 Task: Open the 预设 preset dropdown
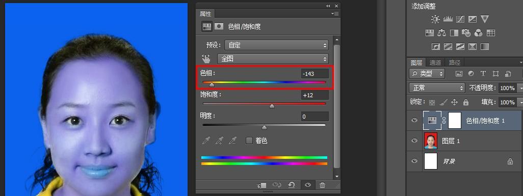(x=276, y=45)
